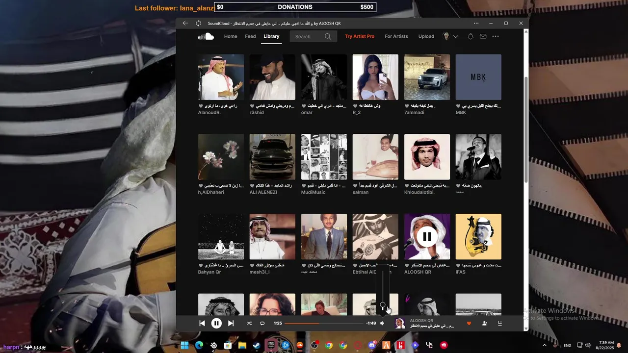Open Epic Games Launcher from taskbar
The width and height of the screenshot is (628, 353).
tap(271, 345)
